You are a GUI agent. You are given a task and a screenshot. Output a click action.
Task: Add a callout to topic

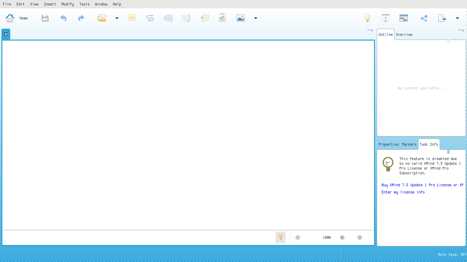132,18
